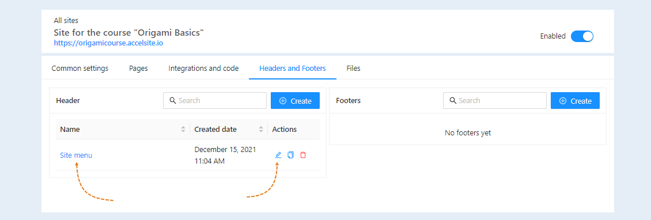Switch to the Pages tab
Screen dimensions: 651x220
point(138,69)
